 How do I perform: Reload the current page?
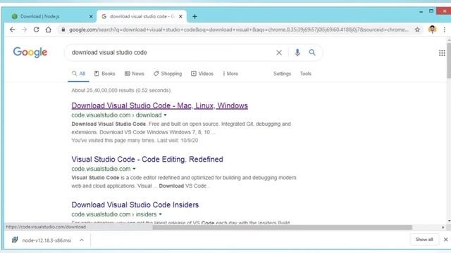[x=36, y=30]
